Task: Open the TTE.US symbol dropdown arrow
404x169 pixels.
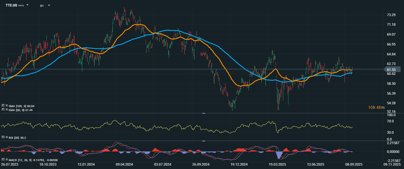Action: (x=27, y=5)
